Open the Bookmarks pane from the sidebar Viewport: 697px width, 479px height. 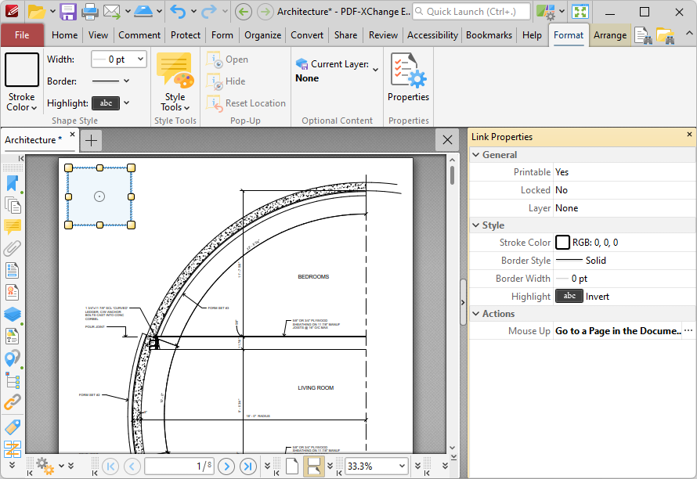13,183
